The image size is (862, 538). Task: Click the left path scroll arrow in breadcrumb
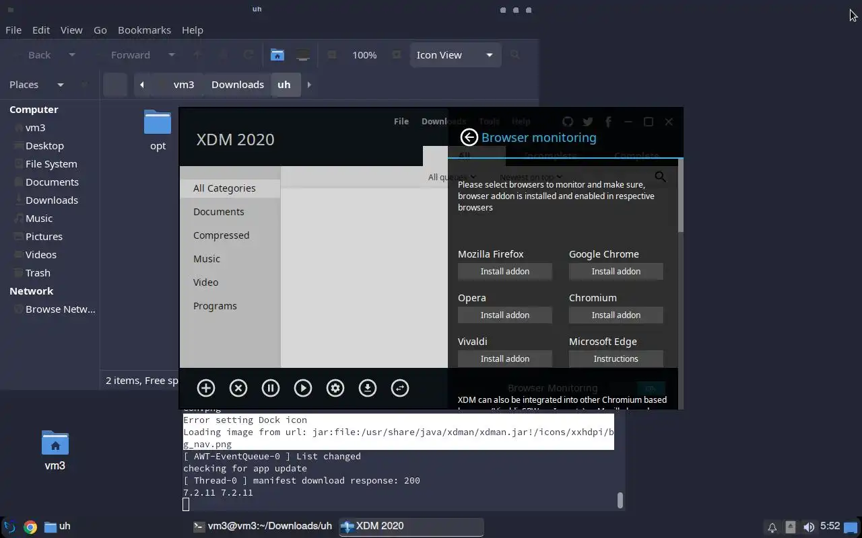pyautogui.click(x=141, y=85)
